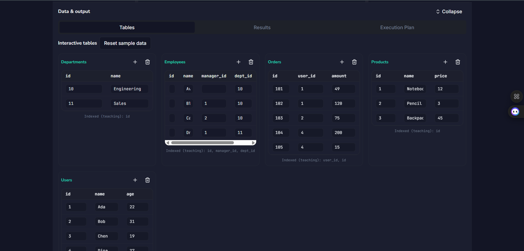Click the Orders table trash icon
Viewport: 524px width, 251px height.
point(354,62)
